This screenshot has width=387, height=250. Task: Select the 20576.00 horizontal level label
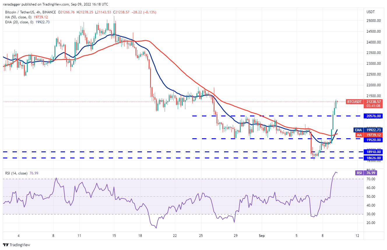(374, 116)
